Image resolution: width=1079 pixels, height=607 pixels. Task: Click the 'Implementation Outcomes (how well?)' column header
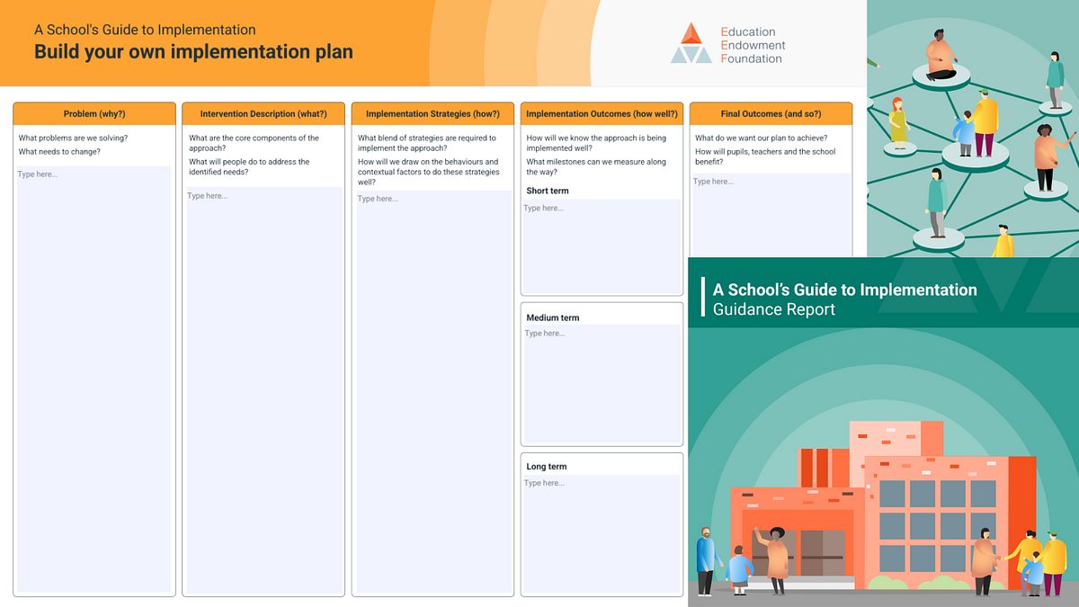click(602, 114)
